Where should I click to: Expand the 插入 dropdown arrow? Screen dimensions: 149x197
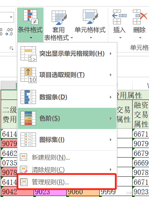click(120, 38)
